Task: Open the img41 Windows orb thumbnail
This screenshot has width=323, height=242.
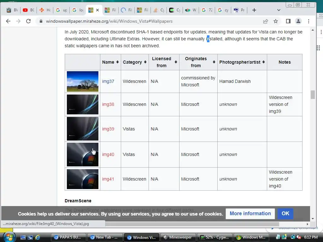Action: click(x=83, y=179)
